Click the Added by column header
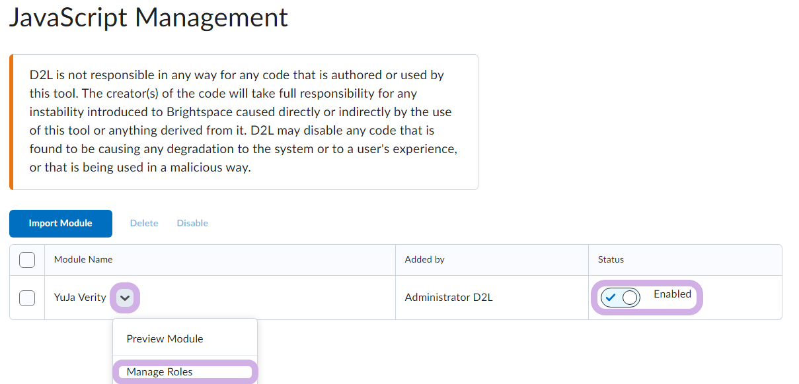Screen dimensions: 799x384 click(425, 260)
